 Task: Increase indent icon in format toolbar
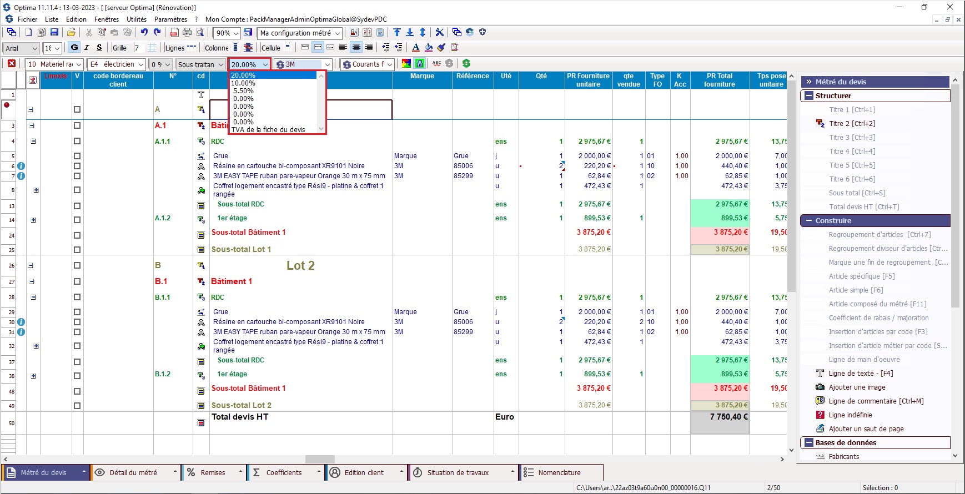pyautogui.click(x=386, y=48)
